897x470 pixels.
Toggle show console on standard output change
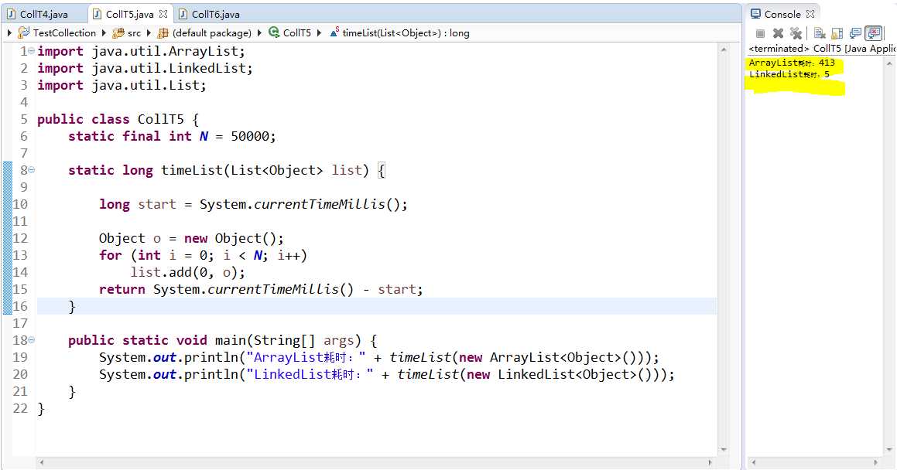pyautogui.click(x=855, y=34)
